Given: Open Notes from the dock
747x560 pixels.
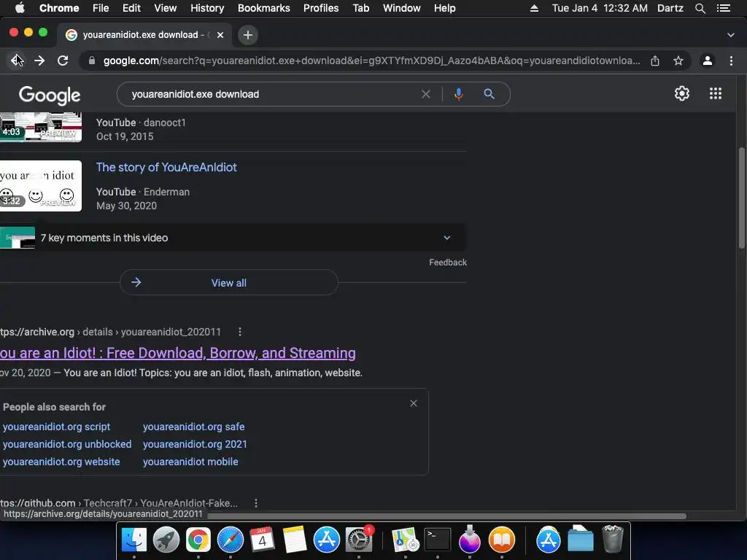Looking at the screenshot, I should [295, 540].
